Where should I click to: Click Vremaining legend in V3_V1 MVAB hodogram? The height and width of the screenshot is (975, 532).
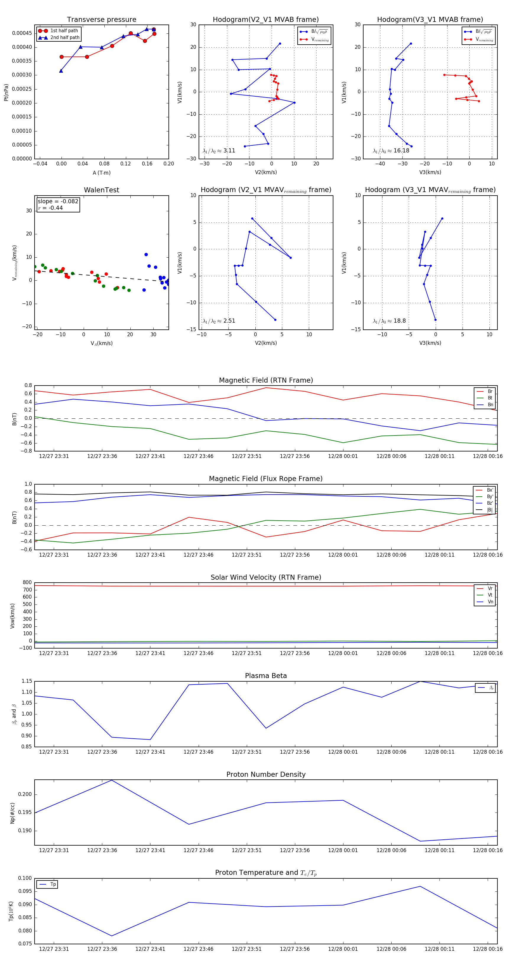click(479, 39)
